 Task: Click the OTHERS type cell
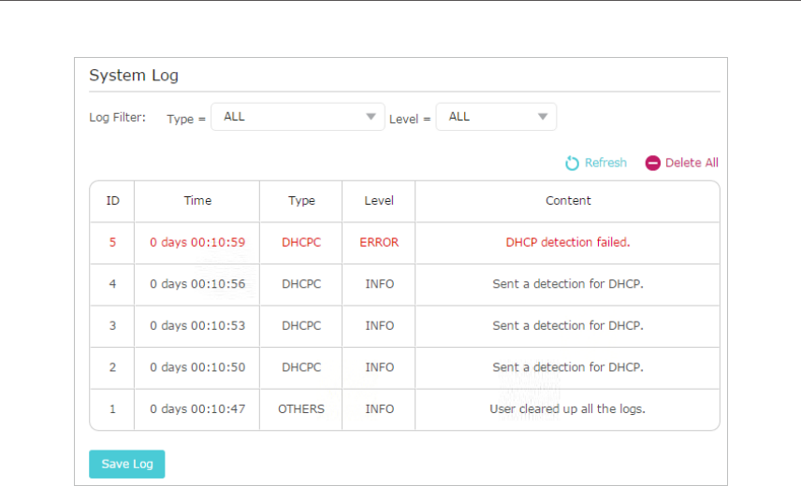pos(301,409)
